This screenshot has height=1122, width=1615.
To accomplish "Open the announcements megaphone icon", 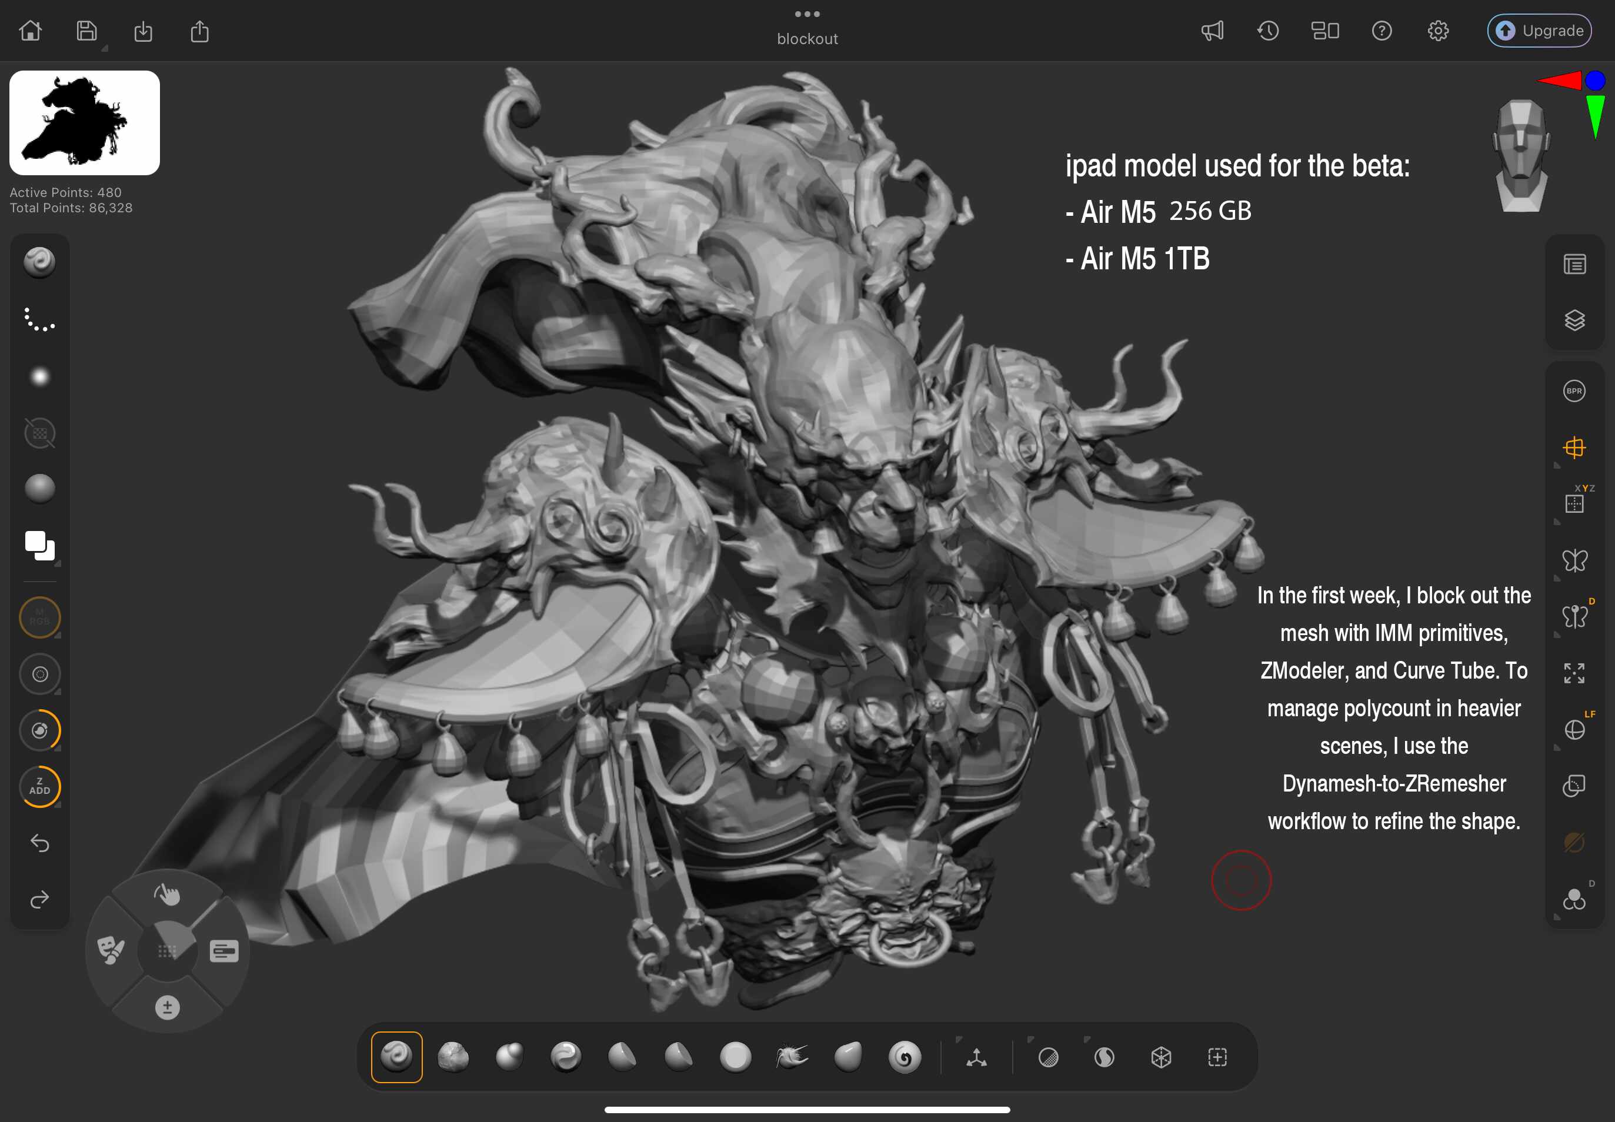I will (1212, 31).
